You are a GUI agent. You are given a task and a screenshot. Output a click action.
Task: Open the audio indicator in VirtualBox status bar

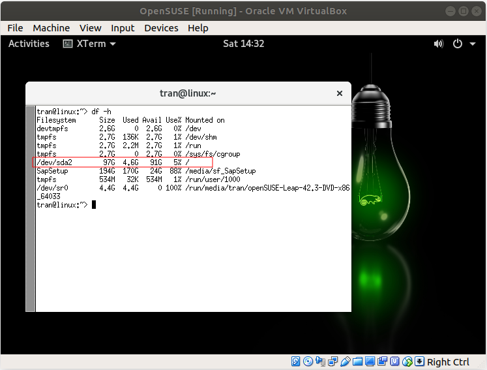(x=320, y=362)
